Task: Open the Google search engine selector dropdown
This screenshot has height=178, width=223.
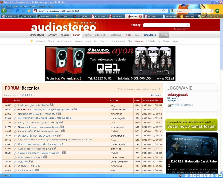Action: (x=174, y=11)
